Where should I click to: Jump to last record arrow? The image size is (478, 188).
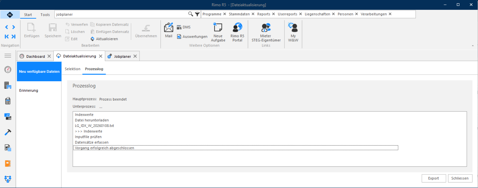(14, 36)
